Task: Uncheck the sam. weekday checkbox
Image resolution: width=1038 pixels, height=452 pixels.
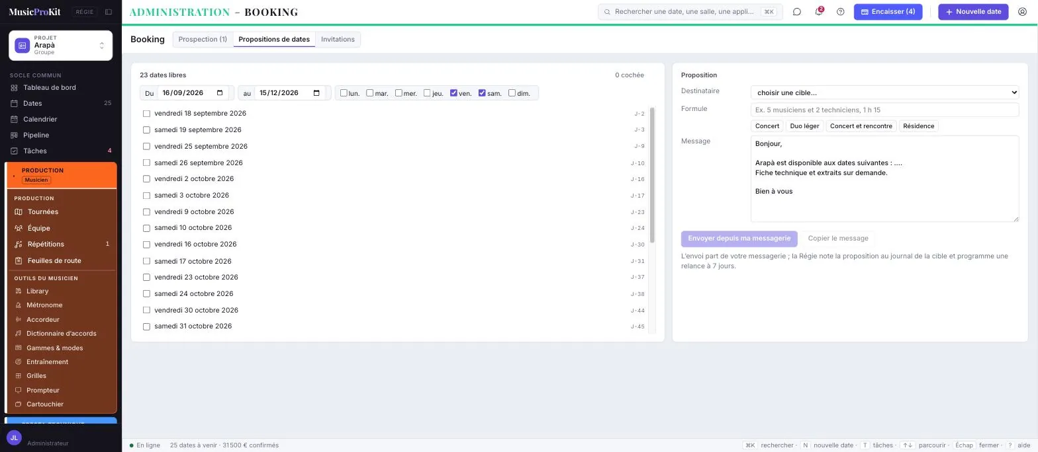Action: point(482,93)
